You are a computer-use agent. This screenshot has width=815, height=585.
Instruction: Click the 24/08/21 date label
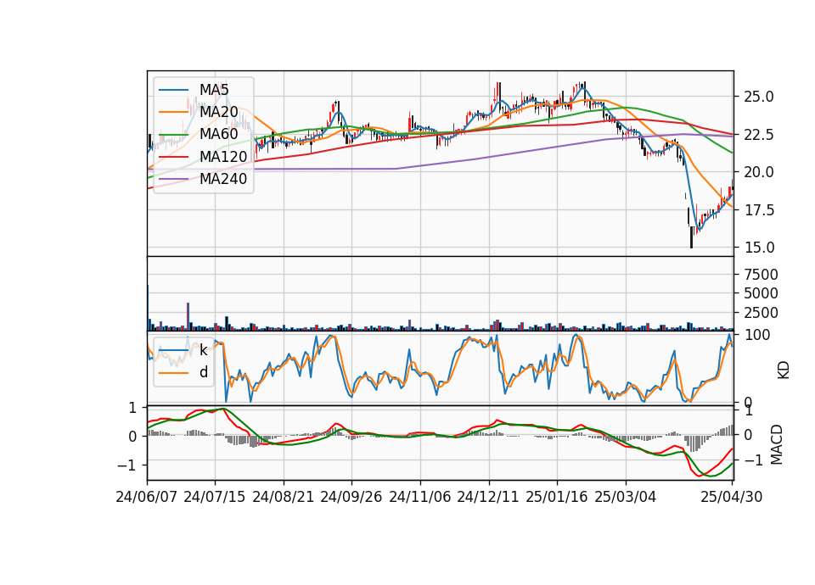pyautogui.click(x=284, y=498)
